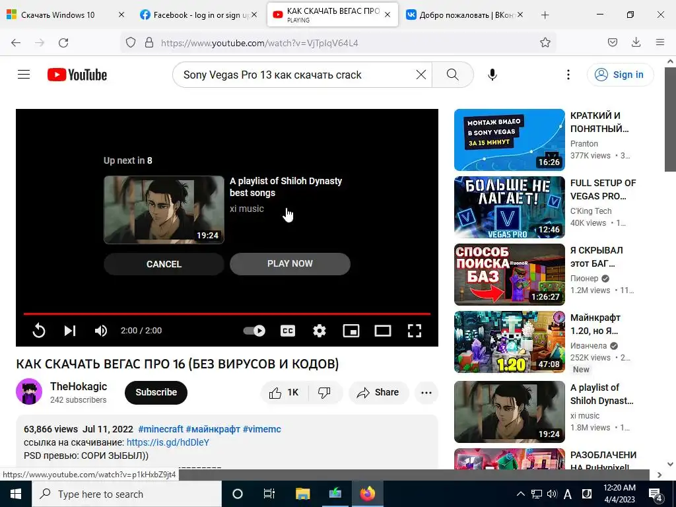Play the next video now
Viewport: 676px width, 507px height.
[290, 264]
